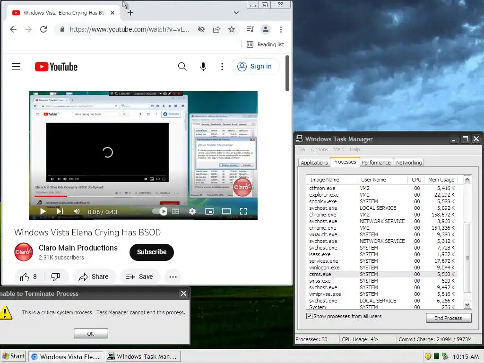Open a new Chrome tab
The image size is (484, 363).
coord(130,13)
